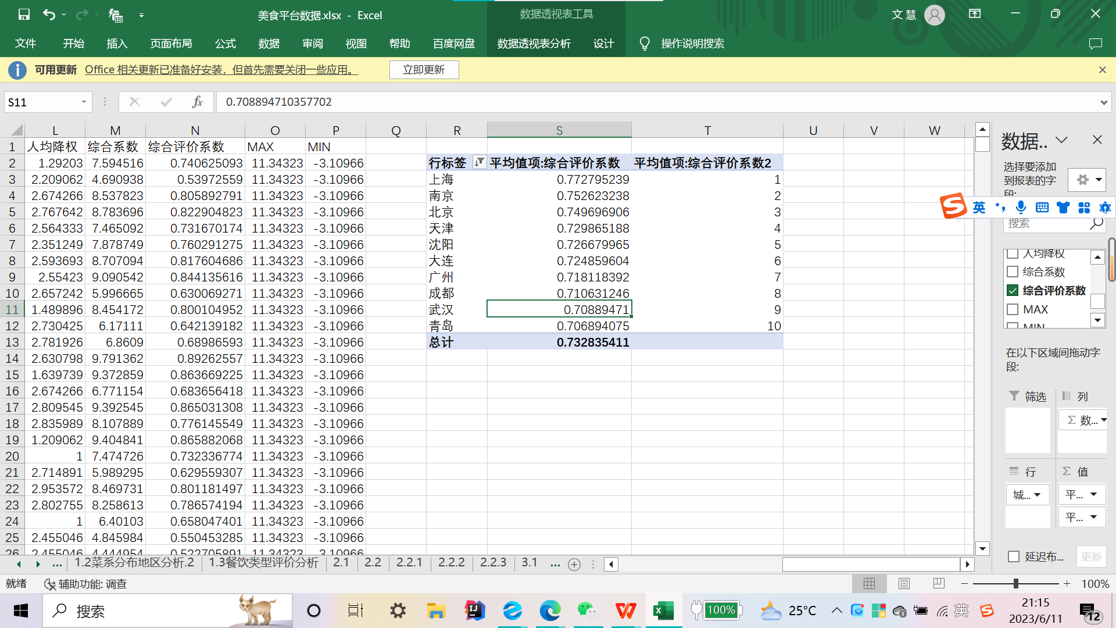Viewport: 1116px width, 628px height.
Task: Expand the formula bar chevron
Action: click(1103, 102)
